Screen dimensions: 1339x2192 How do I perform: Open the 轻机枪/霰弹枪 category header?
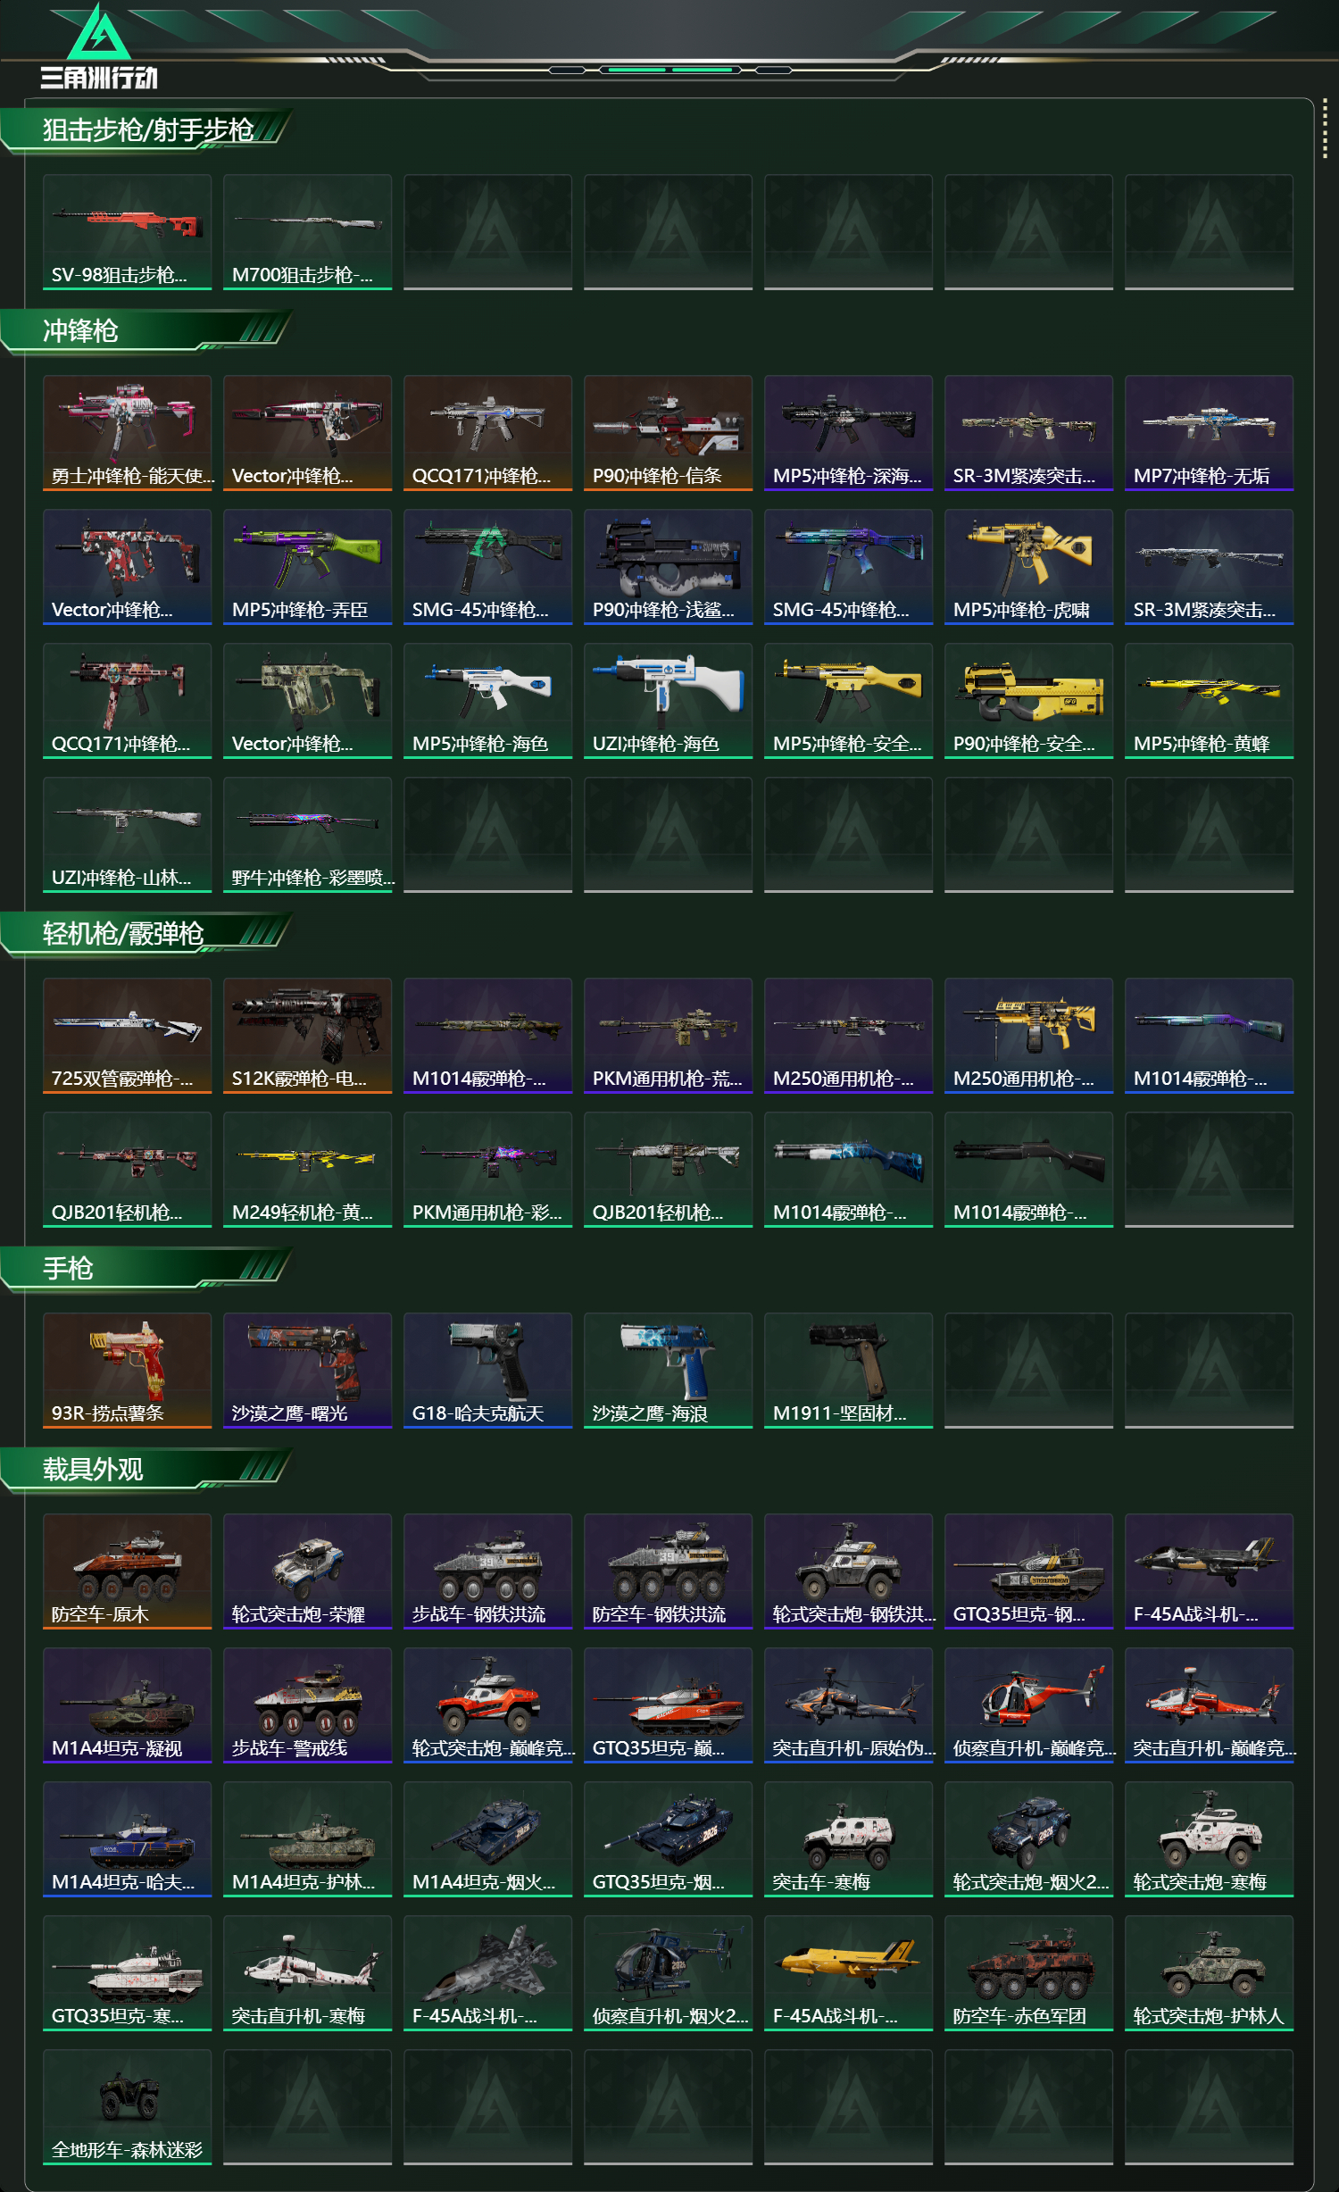point(147,934)
